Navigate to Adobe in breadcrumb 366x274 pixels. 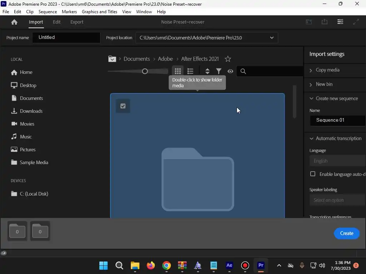[x=165, y=59]
